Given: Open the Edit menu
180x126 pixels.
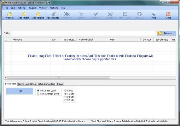Looking at the screenshot, I should tap(13, 8).
